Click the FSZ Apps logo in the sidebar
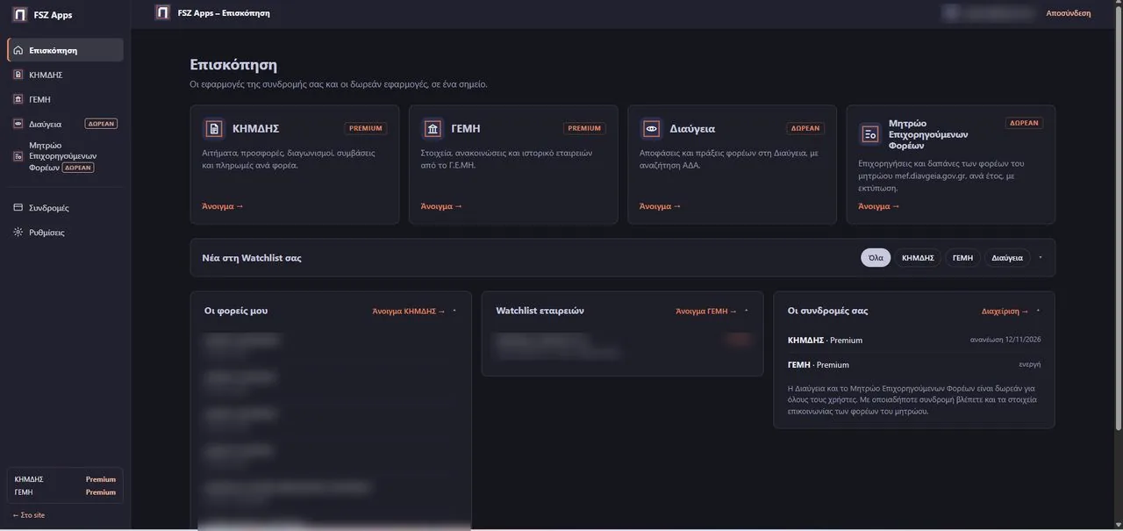 [19, 14]
